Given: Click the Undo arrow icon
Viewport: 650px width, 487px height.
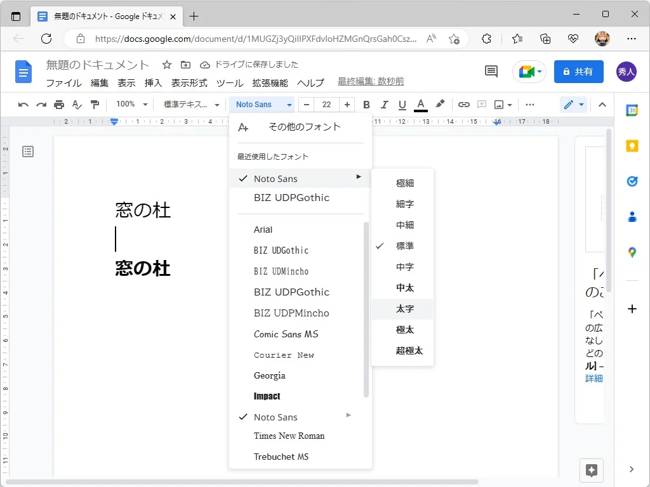Looking at the screenshot, I should pyautogui.click(x=23, y=105).
